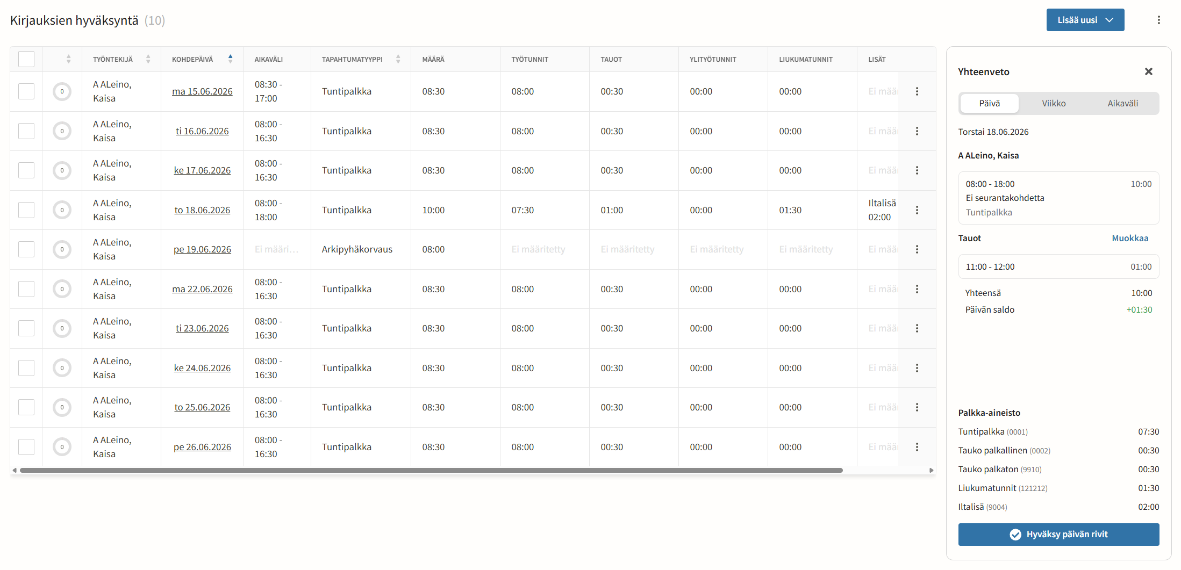This screenshot has height=570, width=1181.
Task: Open row actions menu for to 18.06.2026
Action: pyautogui.click(x=917, y=210)
